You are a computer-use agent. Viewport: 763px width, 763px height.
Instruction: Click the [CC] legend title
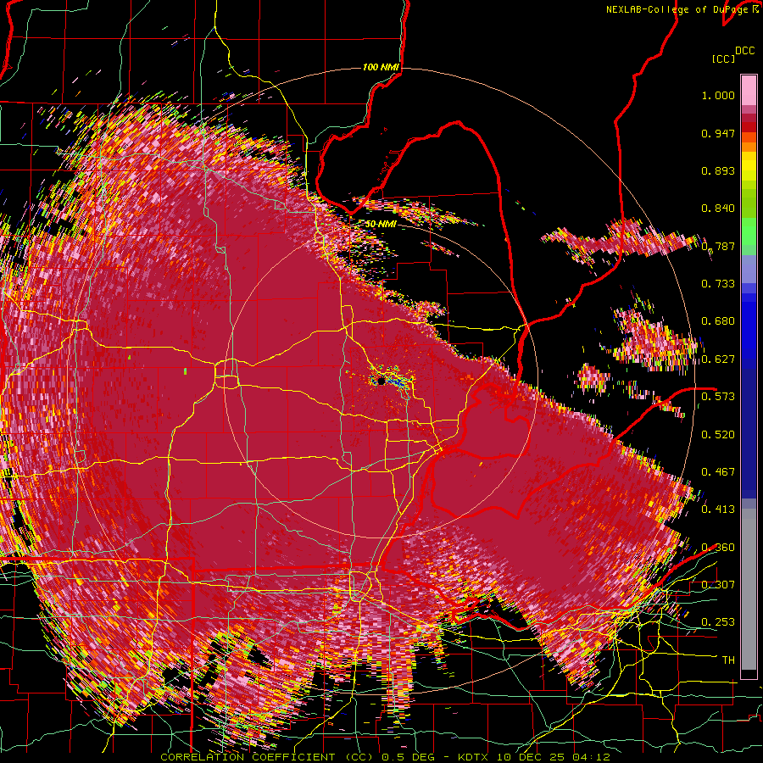coord(723,58)
